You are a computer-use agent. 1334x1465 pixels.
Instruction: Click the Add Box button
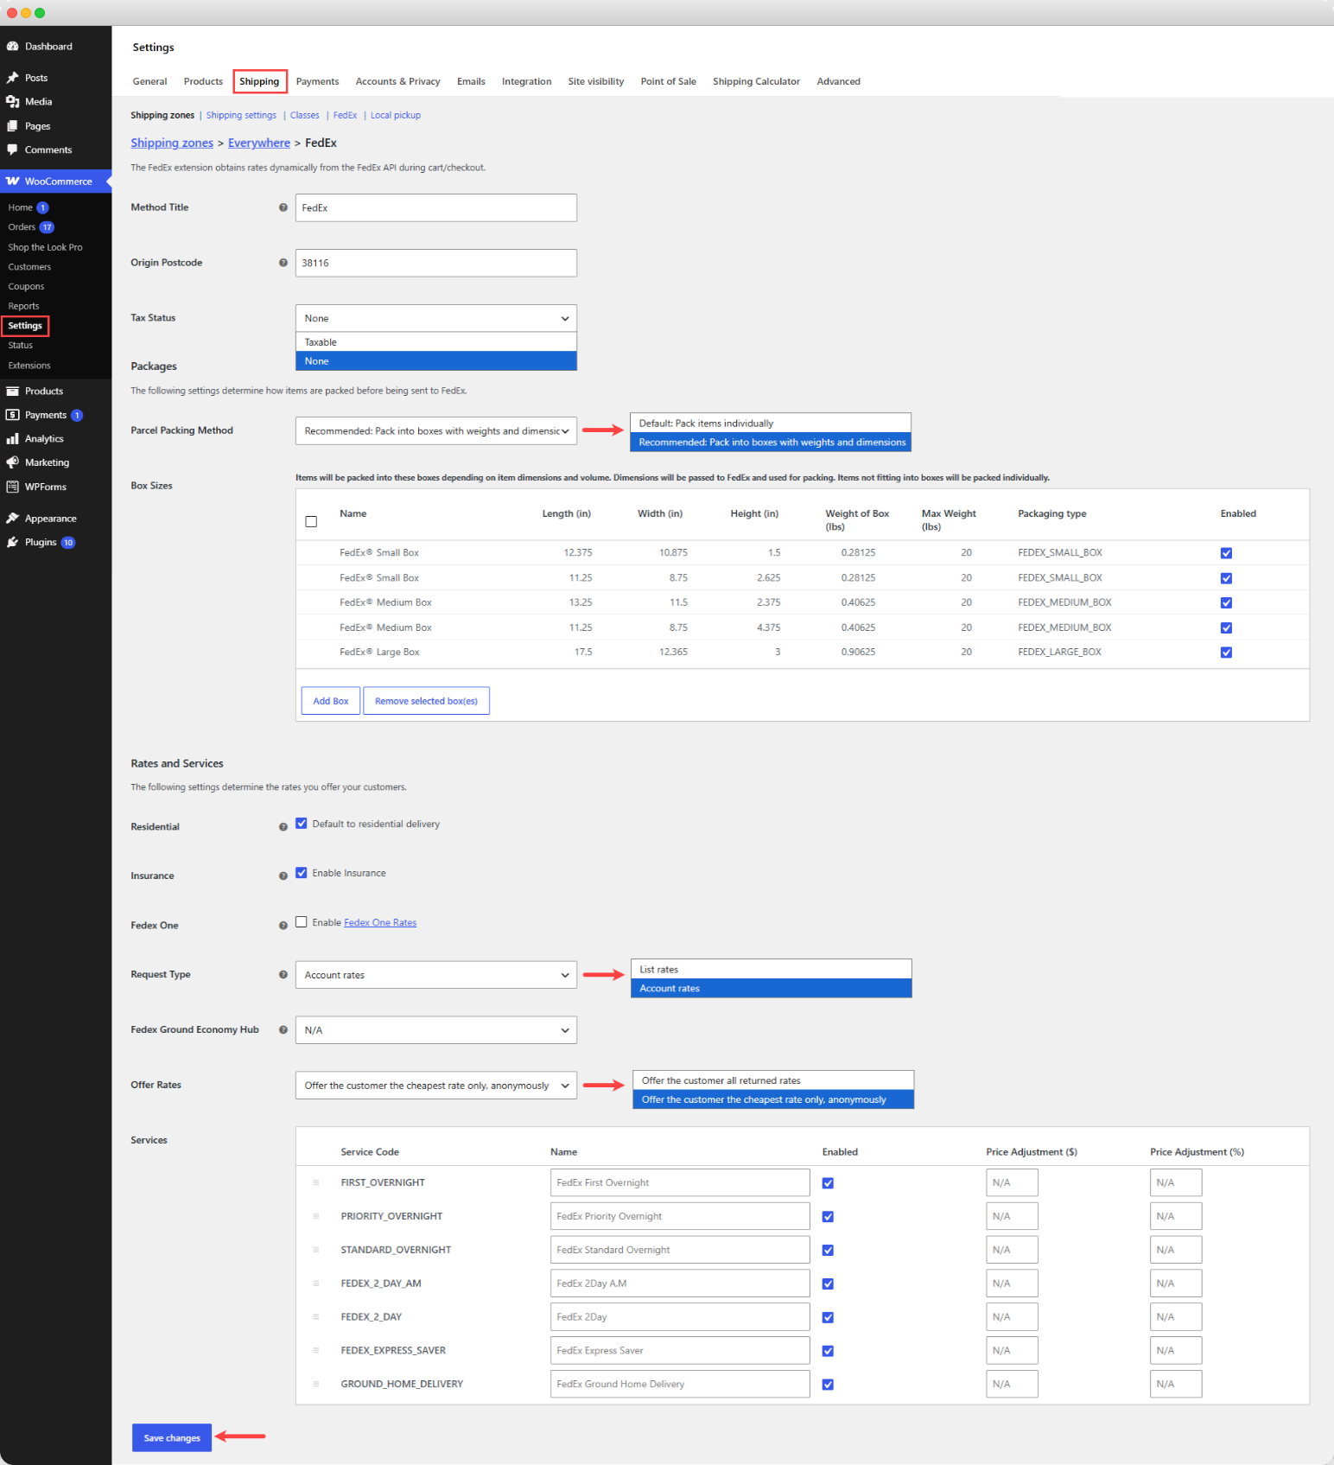point(331,701)
